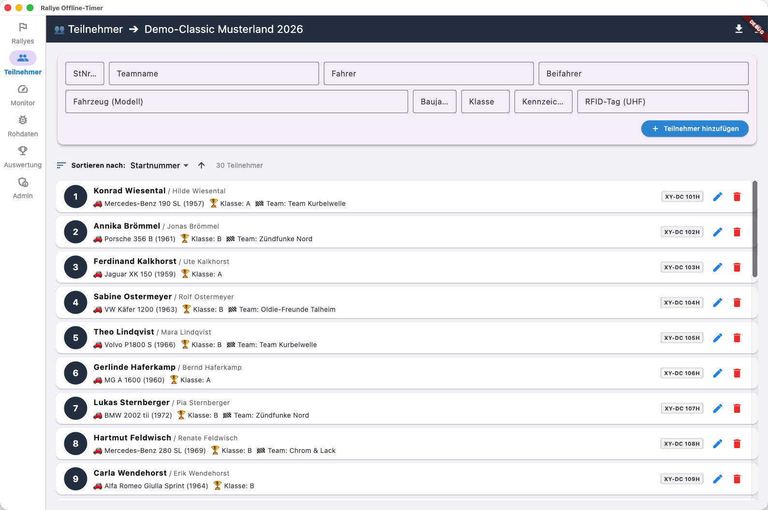The width and height of the screenshot is (768, 510).
Task: Click the Teilnehmer hinzufügen button
Action: tap(695, 129)
